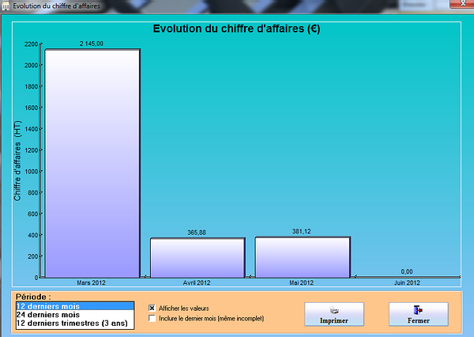Click the 2200 y-axis tick label
Image resolution: width=474 pixels, height=337 pixels.
click(31, 44)
